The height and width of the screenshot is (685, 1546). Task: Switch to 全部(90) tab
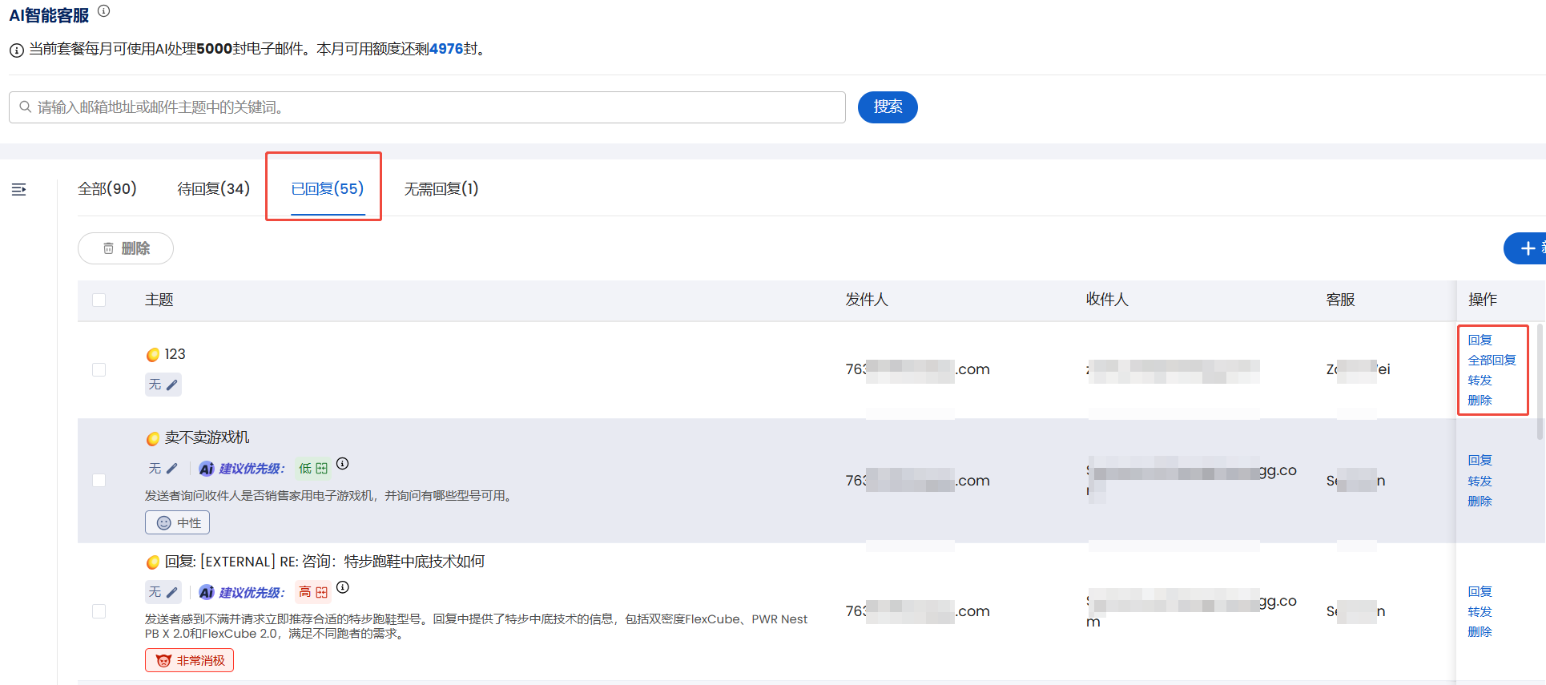point(107,188)
